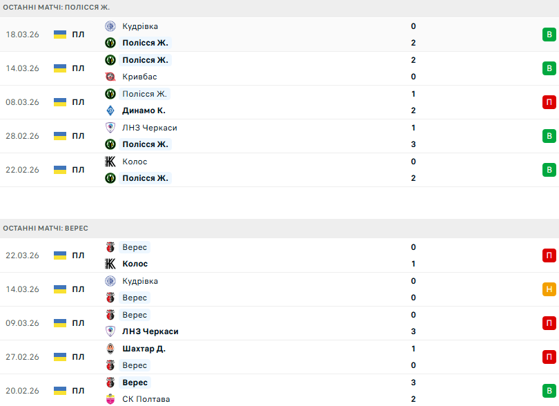Click the orange draw badge for 14.03.26 Veres match
Image resolution: width=559 pixels, height=406 pixels.
[x=549, y=289]
